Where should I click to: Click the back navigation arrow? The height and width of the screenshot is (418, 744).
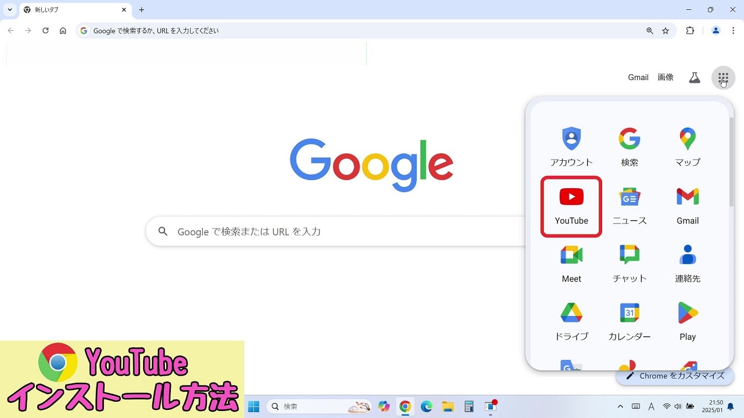coord(10,31)
